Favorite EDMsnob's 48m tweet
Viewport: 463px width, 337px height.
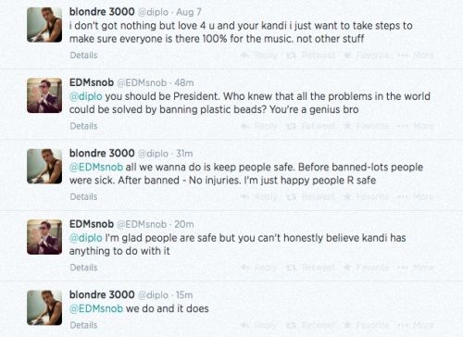click(x=366, y=126)
